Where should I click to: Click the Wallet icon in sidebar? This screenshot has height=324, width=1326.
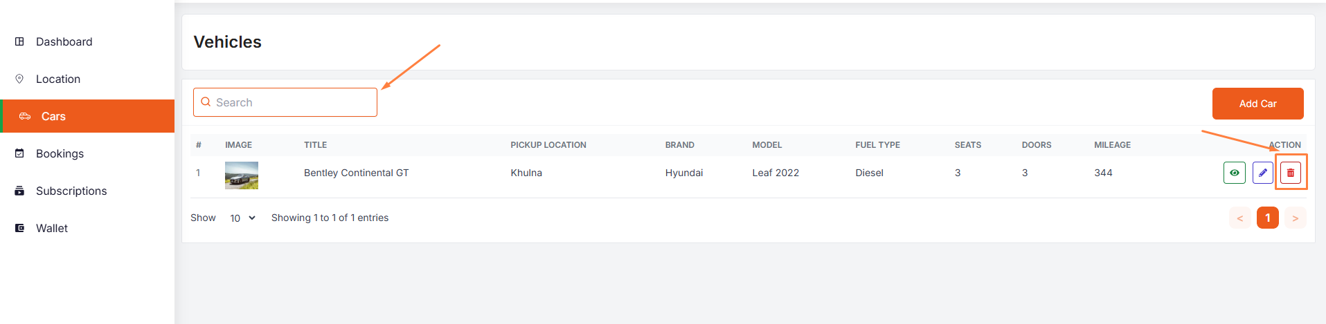[x=19, y=228]
